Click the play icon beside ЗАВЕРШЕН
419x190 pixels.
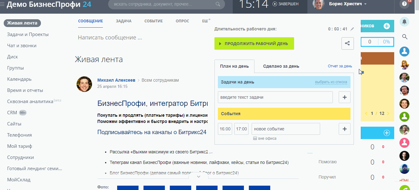pos(275,4)
